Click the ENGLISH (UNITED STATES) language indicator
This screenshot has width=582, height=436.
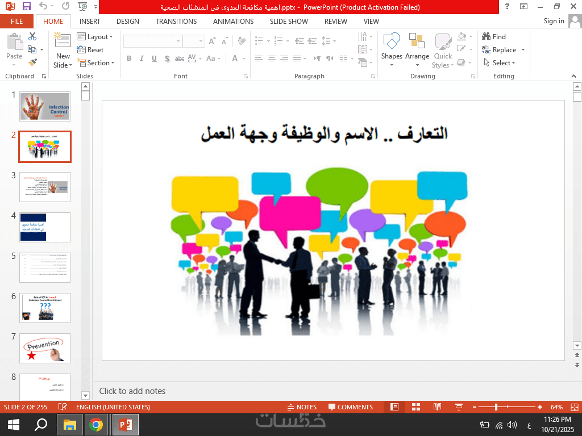pos(113,406)
